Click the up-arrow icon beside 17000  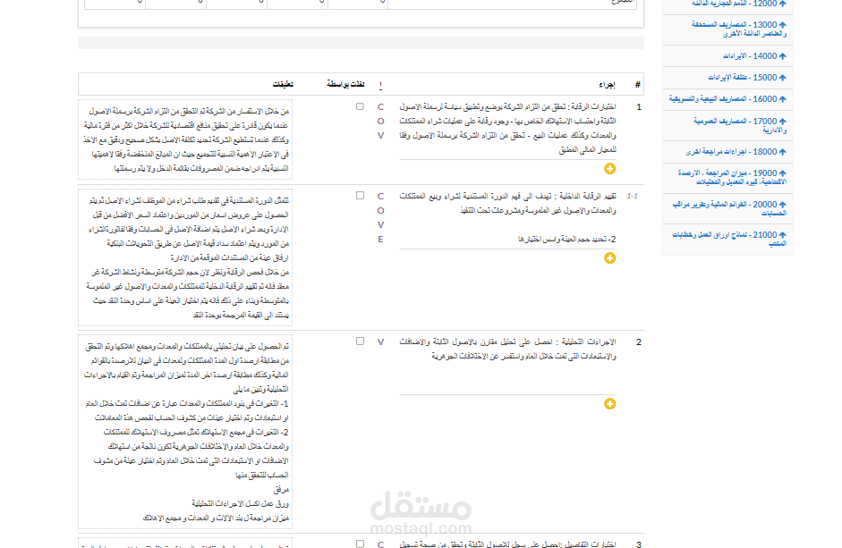tap(782, 122)
